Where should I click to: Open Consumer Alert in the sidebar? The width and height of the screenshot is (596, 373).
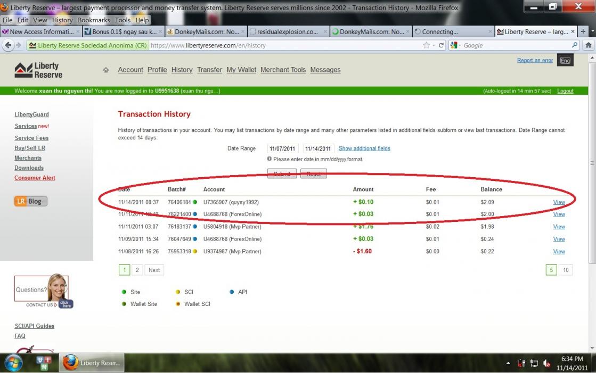35,178
